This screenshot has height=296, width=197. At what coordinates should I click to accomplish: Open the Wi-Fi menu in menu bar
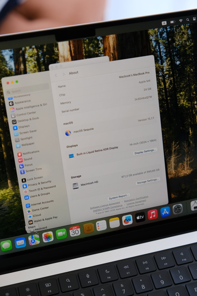[x=181, y=21]
